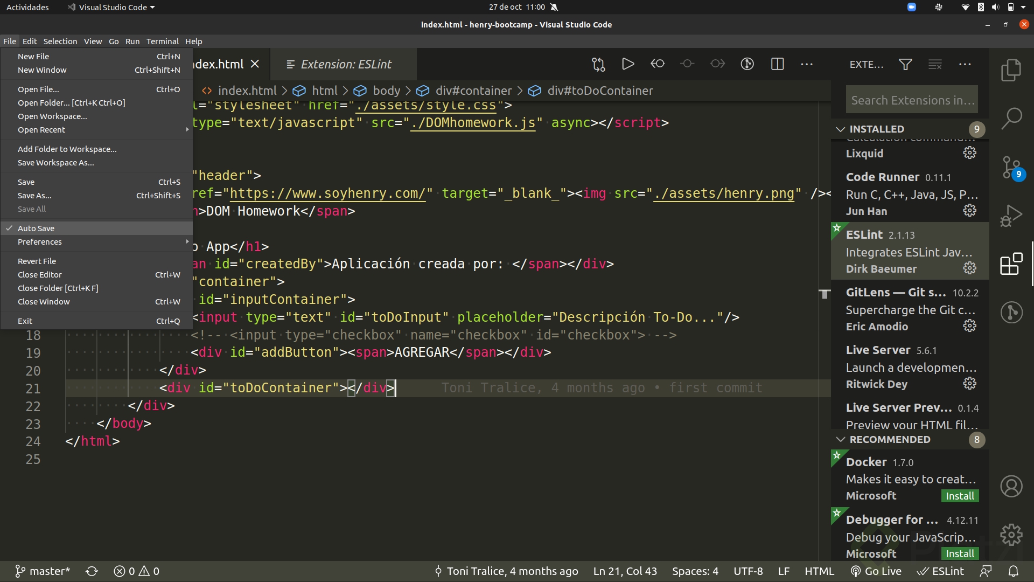Click Go Live in the status bar
Viewport: 1034px width, 582px height.
point(876,571)
